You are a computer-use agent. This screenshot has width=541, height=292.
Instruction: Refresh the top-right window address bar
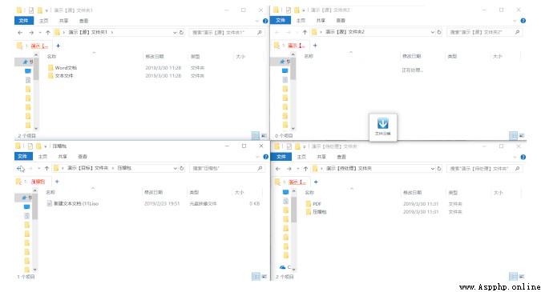pyautogui.click(x=439, y=32)
